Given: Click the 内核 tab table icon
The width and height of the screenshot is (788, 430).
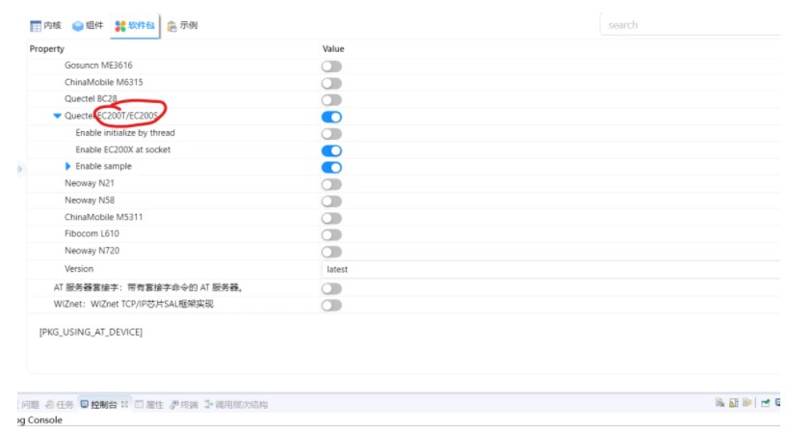Looking at the screenshot, I should (36, 26).
